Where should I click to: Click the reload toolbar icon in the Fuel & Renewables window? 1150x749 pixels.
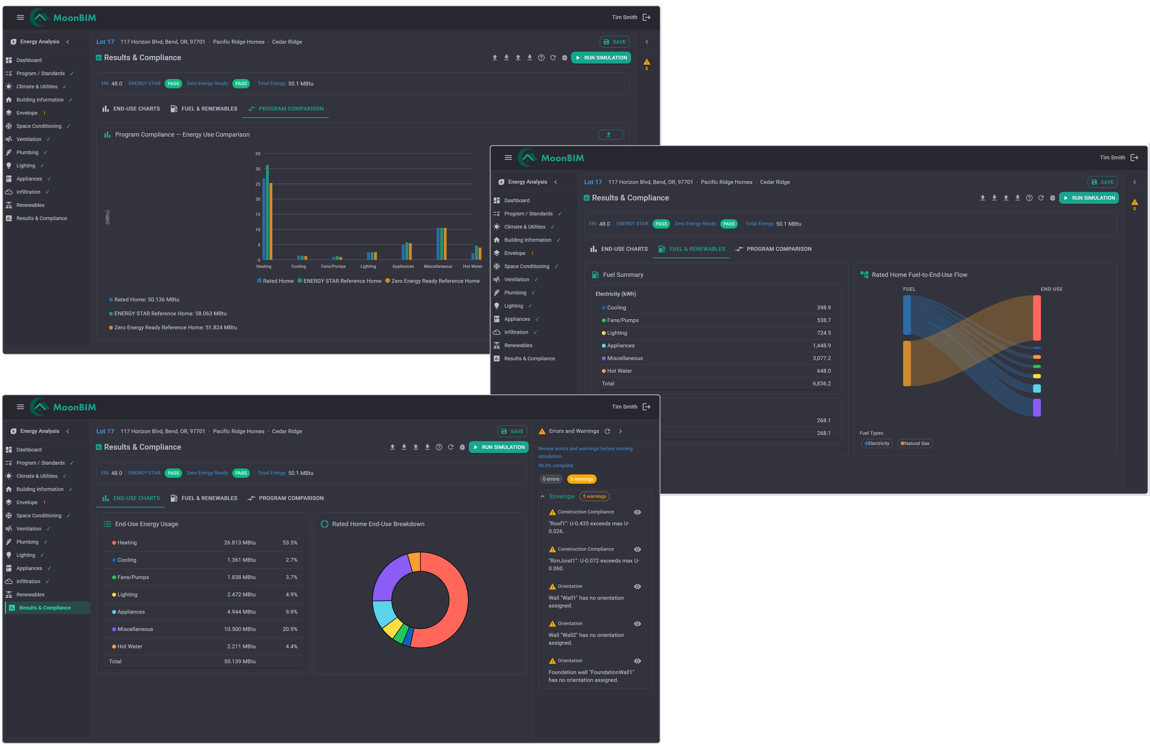tap(1041, 198)
